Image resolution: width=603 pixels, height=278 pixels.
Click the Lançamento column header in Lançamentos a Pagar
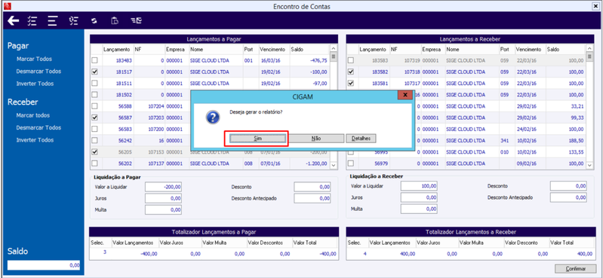[x=118, y=50]
